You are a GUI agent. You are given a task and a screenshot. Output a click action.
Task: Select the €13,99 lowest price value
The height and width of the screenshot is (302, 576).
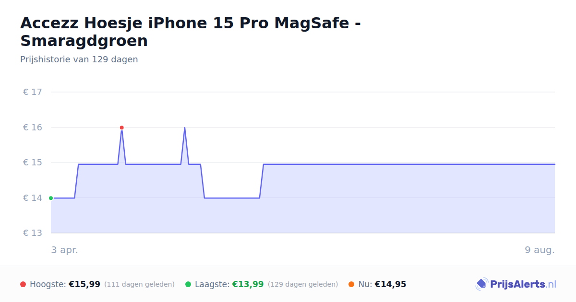(x=248, y=284)
